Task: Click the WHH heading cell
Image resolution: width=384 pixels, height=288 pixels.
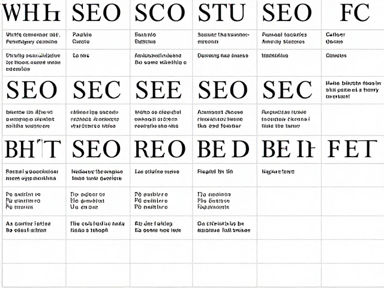Action: click(x=34, y=13)
